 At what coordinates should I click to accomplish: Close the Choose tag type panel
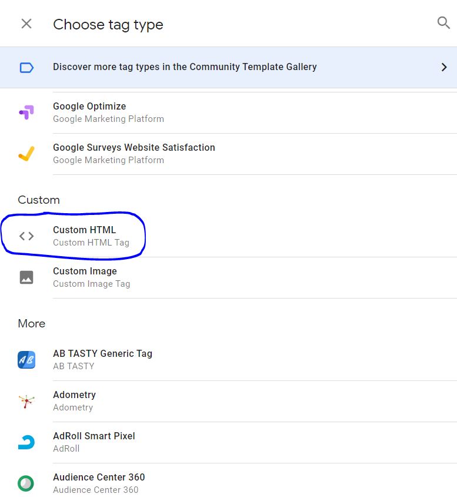[x=26, y=24]
